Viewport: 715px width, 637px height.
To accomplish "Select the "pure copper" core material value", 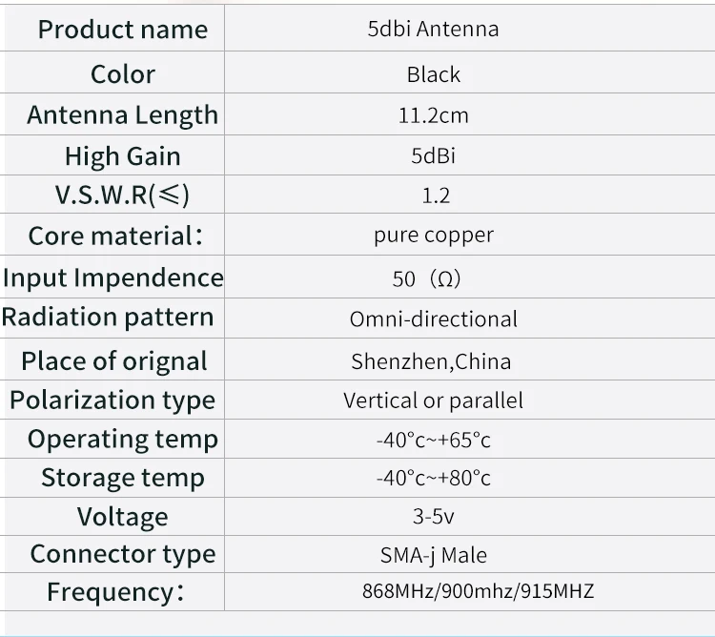I will [x=434, y=236].
